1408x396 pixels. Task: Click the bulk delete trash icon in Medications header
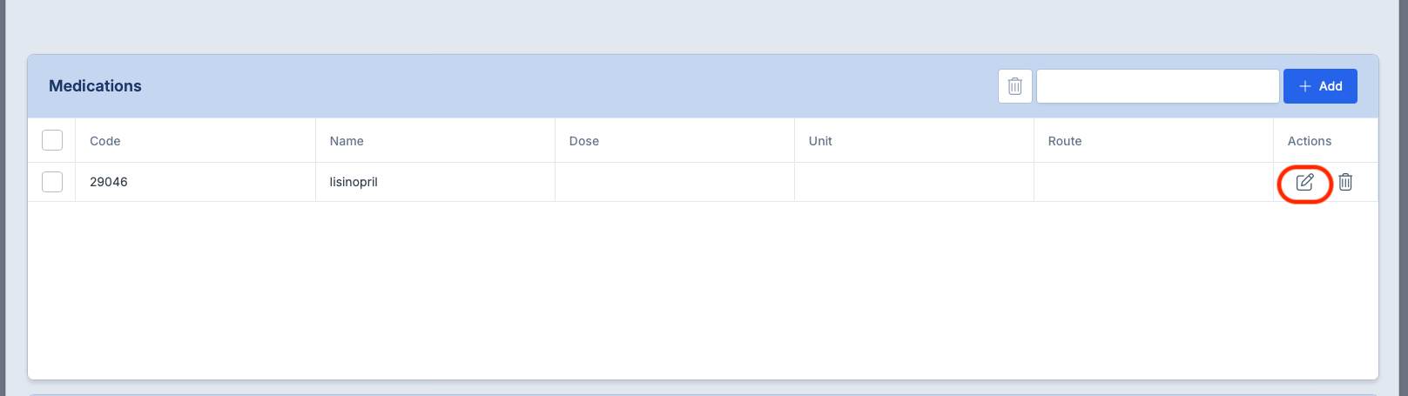(1014, 86)
